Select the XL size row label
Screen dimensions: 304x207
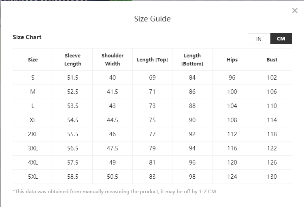pos(33,120)
